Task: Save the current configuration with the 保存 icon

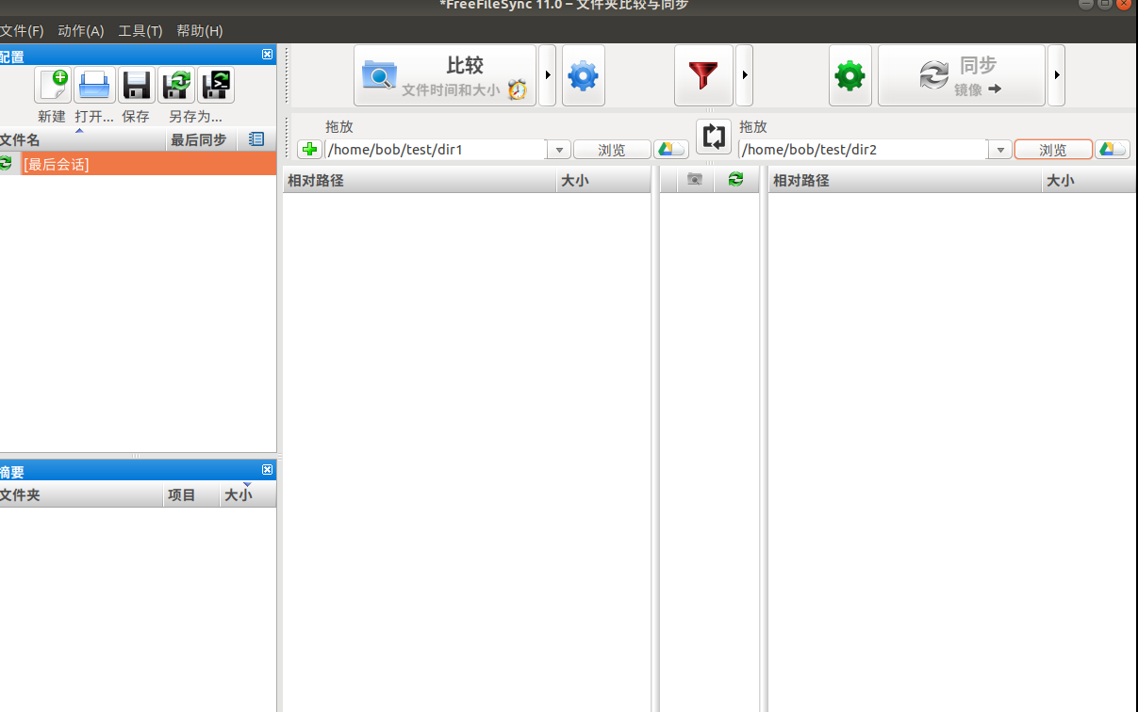Action: tap(135, 85)
